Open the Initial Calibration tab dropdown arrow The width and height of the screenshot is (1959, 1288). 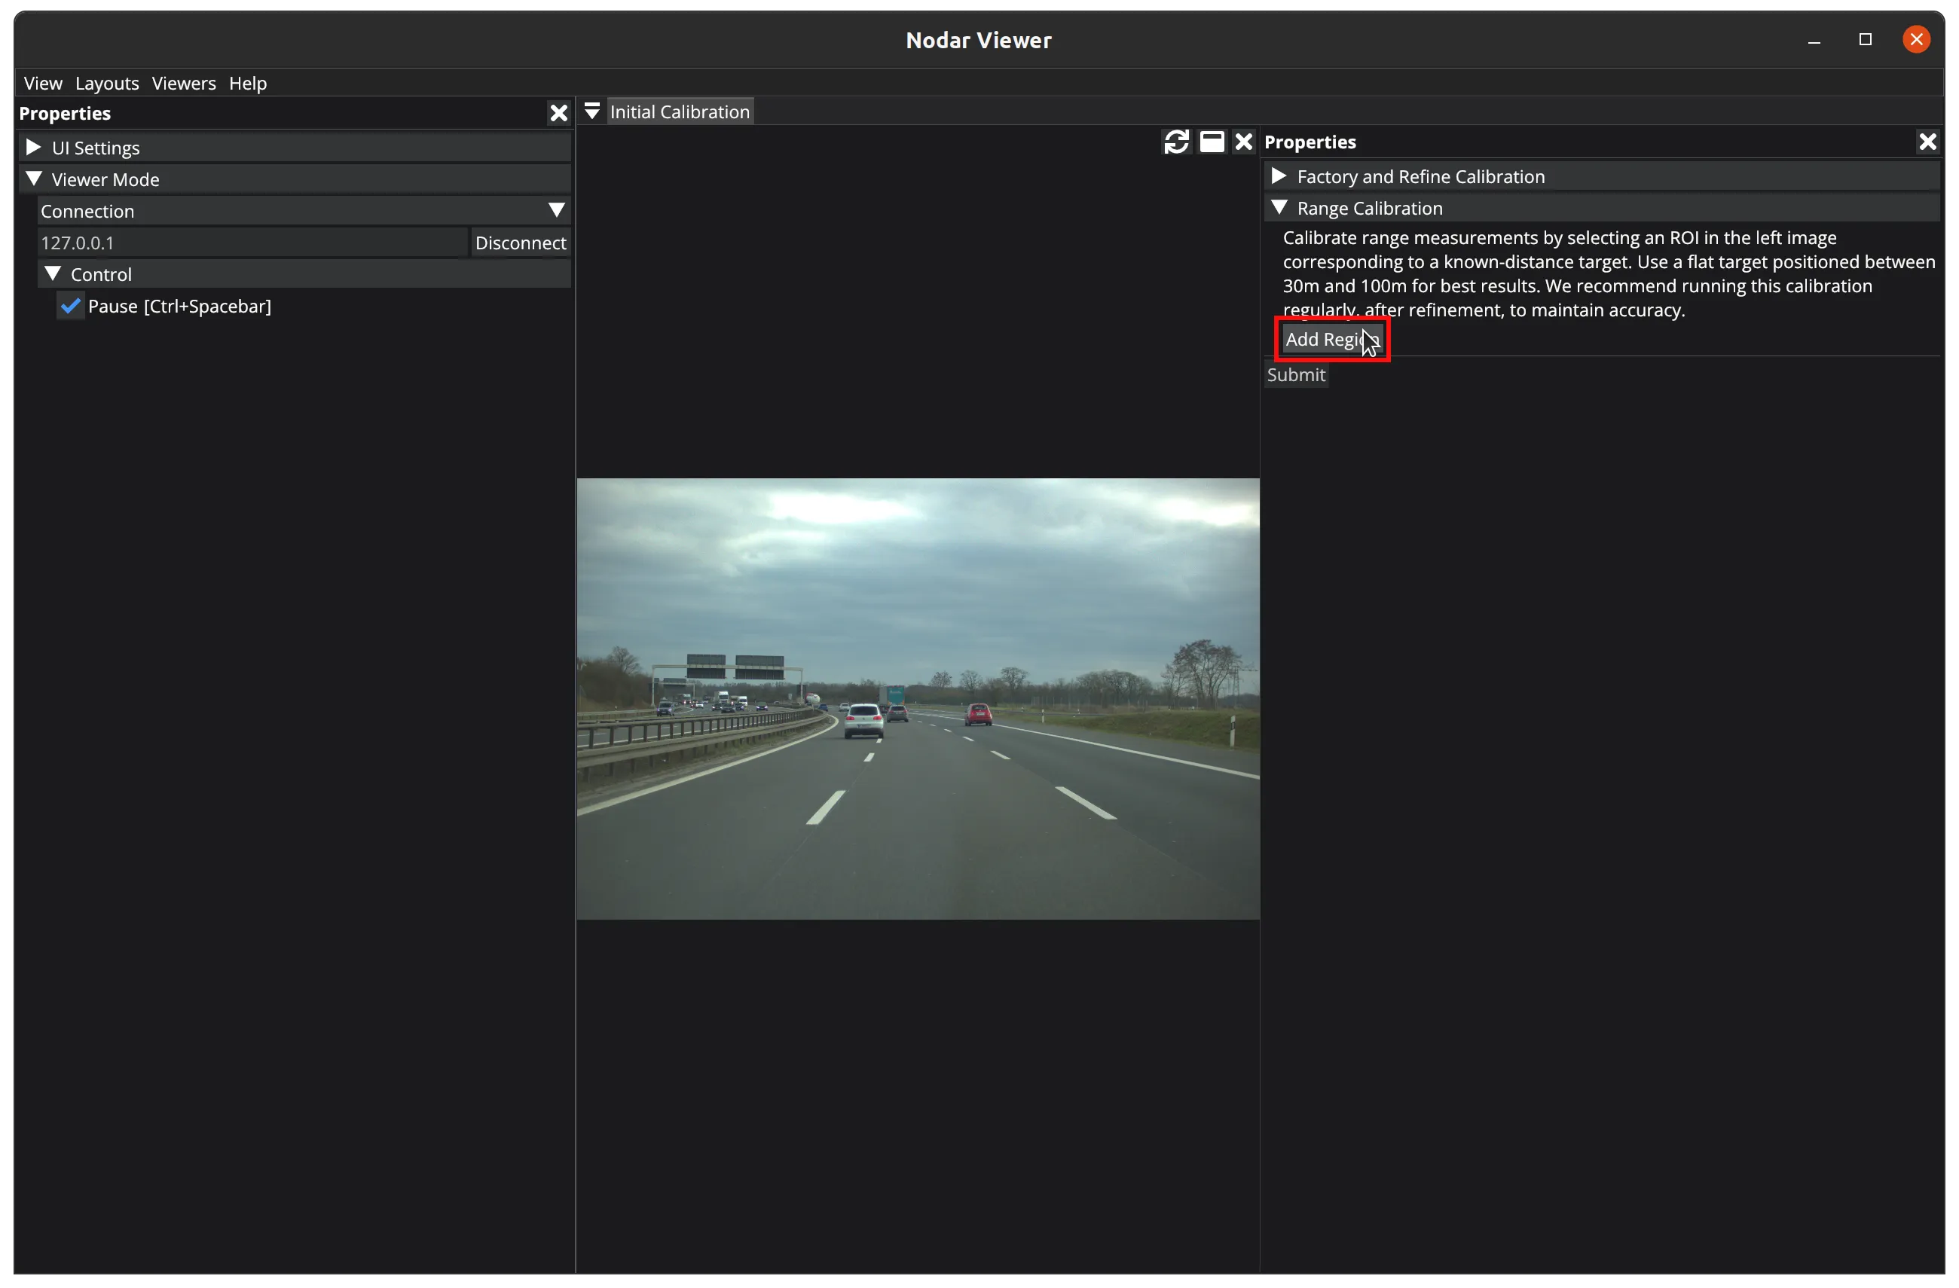[x=591, y=111]
